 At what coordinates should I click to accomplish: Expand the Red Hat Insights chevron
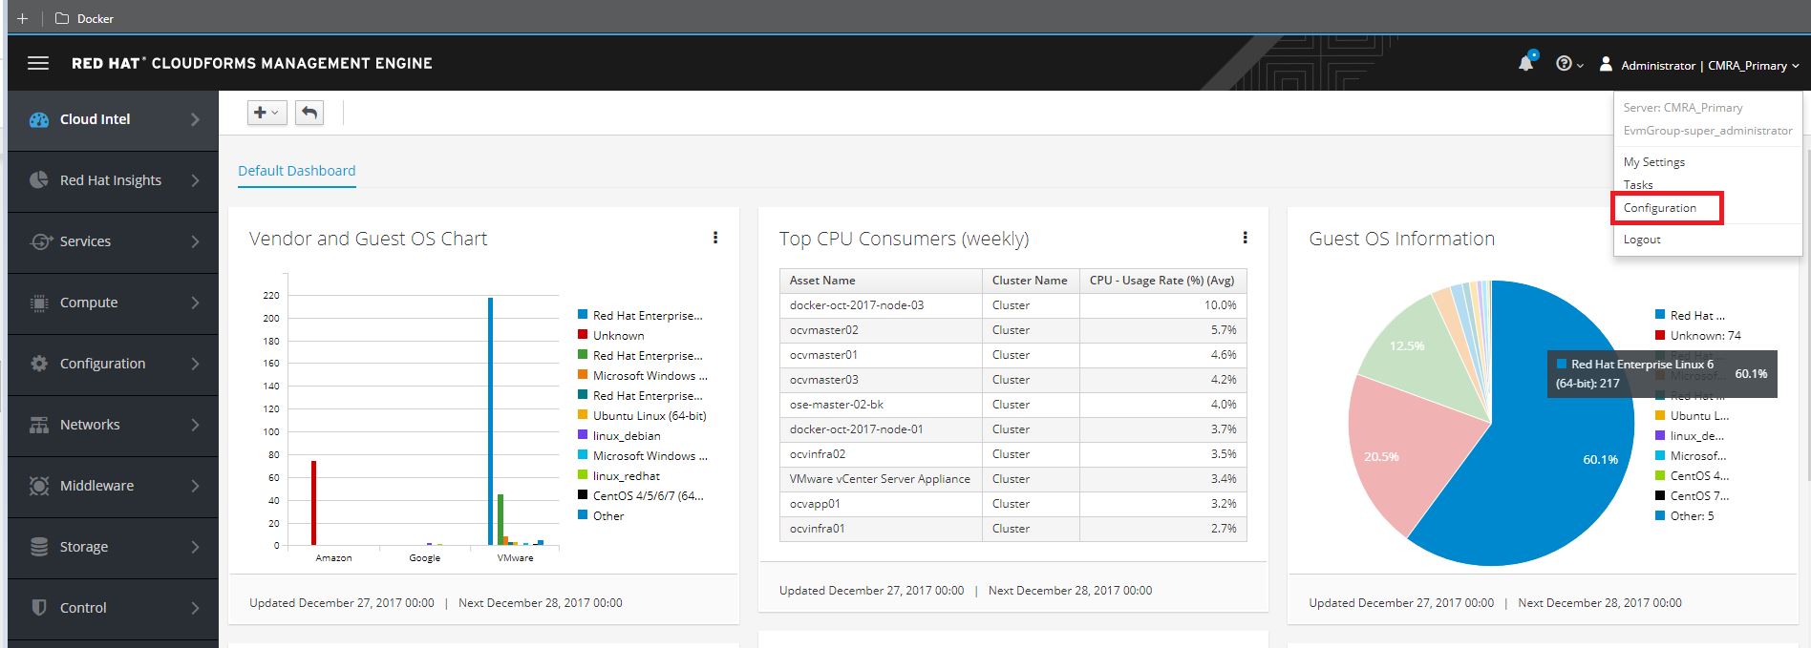[x=195, y=180]
